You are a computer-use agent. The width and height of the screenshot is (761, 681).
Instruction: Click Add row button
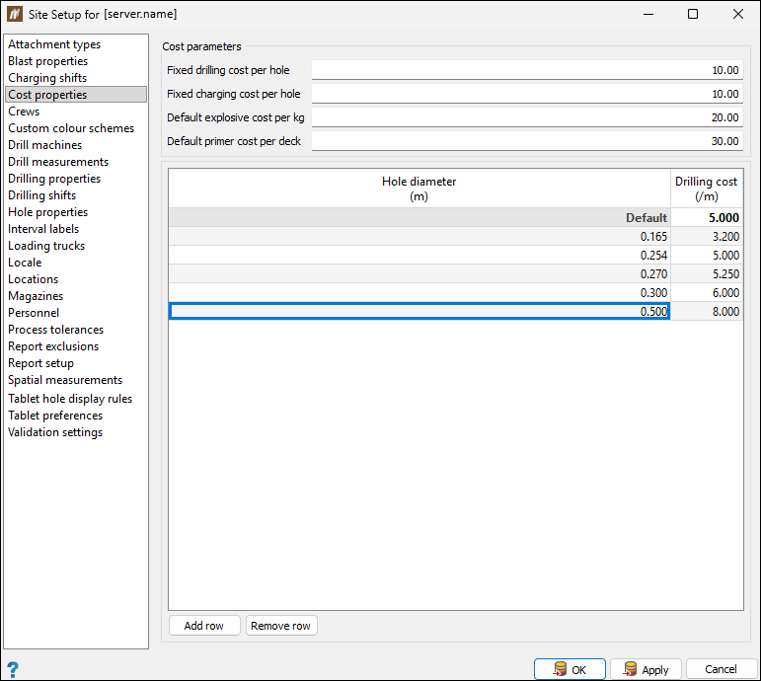click(204, 626)
